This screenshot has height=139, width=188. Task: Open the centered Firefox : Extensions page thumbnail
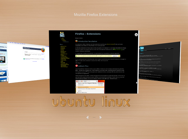click(94, 62)
